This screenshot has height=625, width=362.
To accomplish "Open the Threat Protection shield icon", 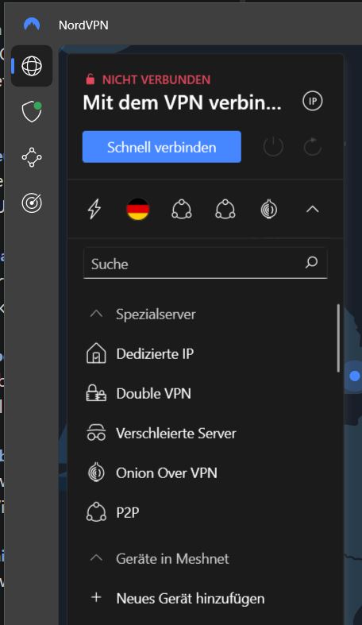I will pyautogui.click(x=32, y=112).
